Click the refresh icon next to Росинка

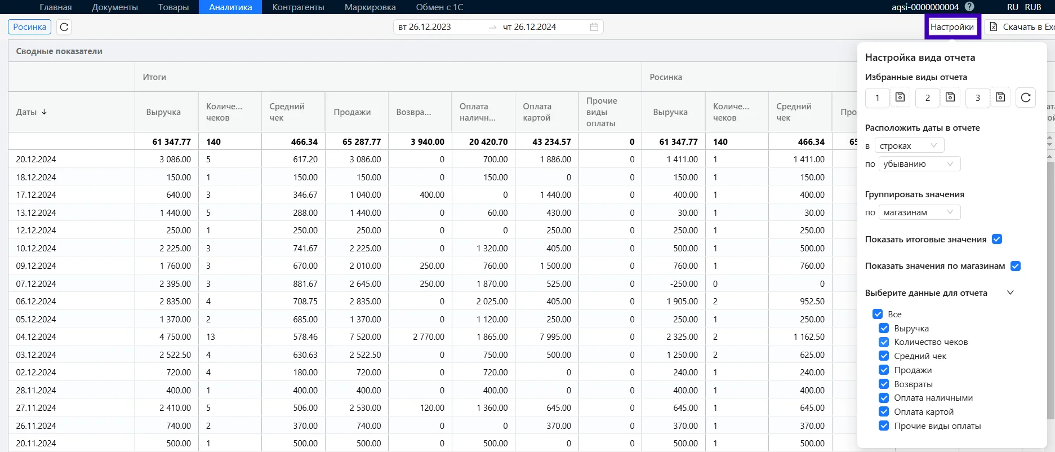click(x=64, y=27)
